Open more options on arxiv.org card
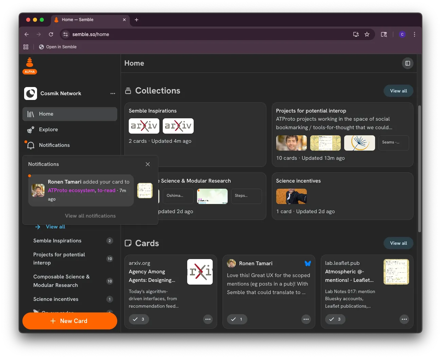 click(x=208, y=319)
